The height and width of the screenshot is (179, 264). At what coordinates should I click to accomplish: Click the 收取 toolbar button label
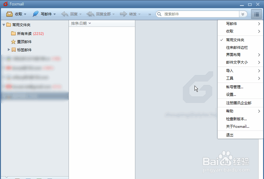[19, 14]
